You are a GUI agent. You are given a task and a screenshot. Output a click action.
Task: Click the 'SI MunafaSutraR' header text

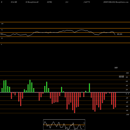click(x=32, y=2)
